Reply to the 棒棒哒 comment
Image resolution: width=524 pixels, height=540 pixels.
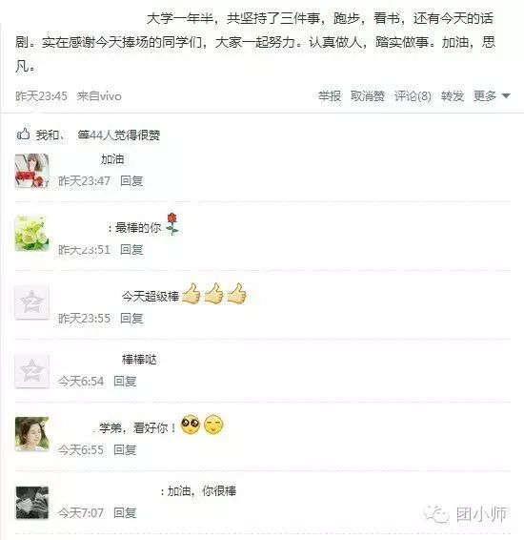(x=125, y=382)
